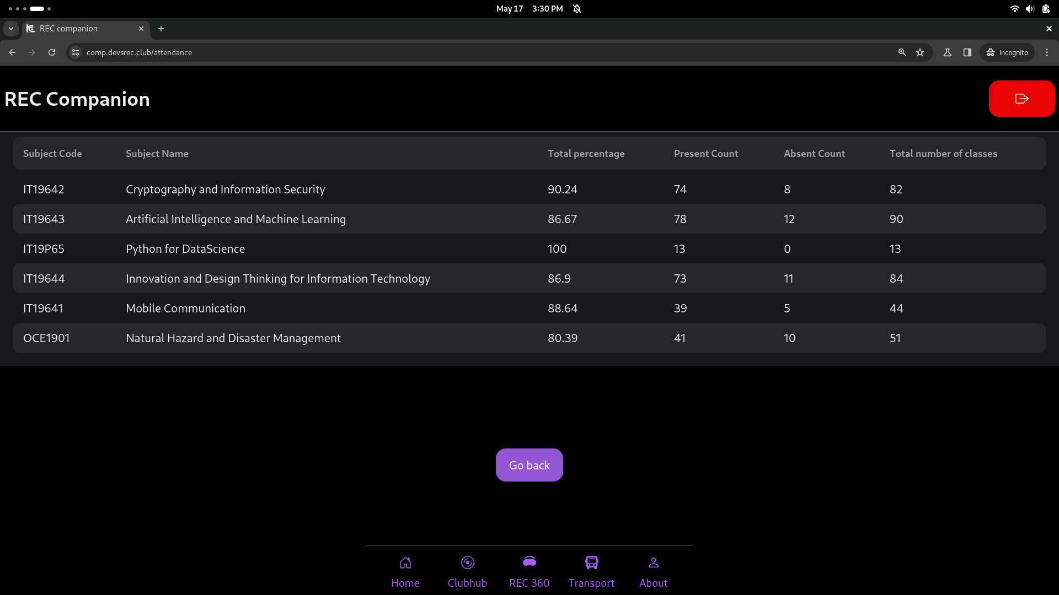Click the volume icon in the top bar
This screenshot has width=1059, height=595.
1029,9
